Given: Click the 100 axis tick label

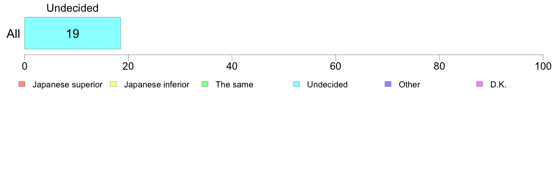Looking at the screenshot, I should click(x=542, y=66).
